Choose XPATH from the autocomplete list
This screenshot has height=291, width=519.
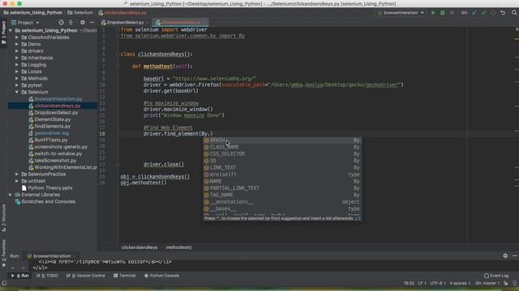coord(282,140)
